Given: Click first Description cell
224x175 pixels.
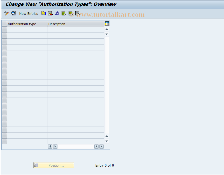Looking at the screenshot, I should (76, 30).
